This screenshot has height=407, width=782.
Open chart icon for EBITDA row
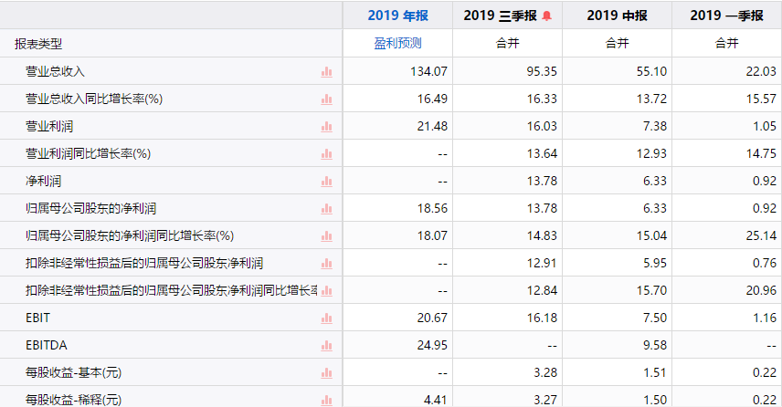click(x=327, y=346)
